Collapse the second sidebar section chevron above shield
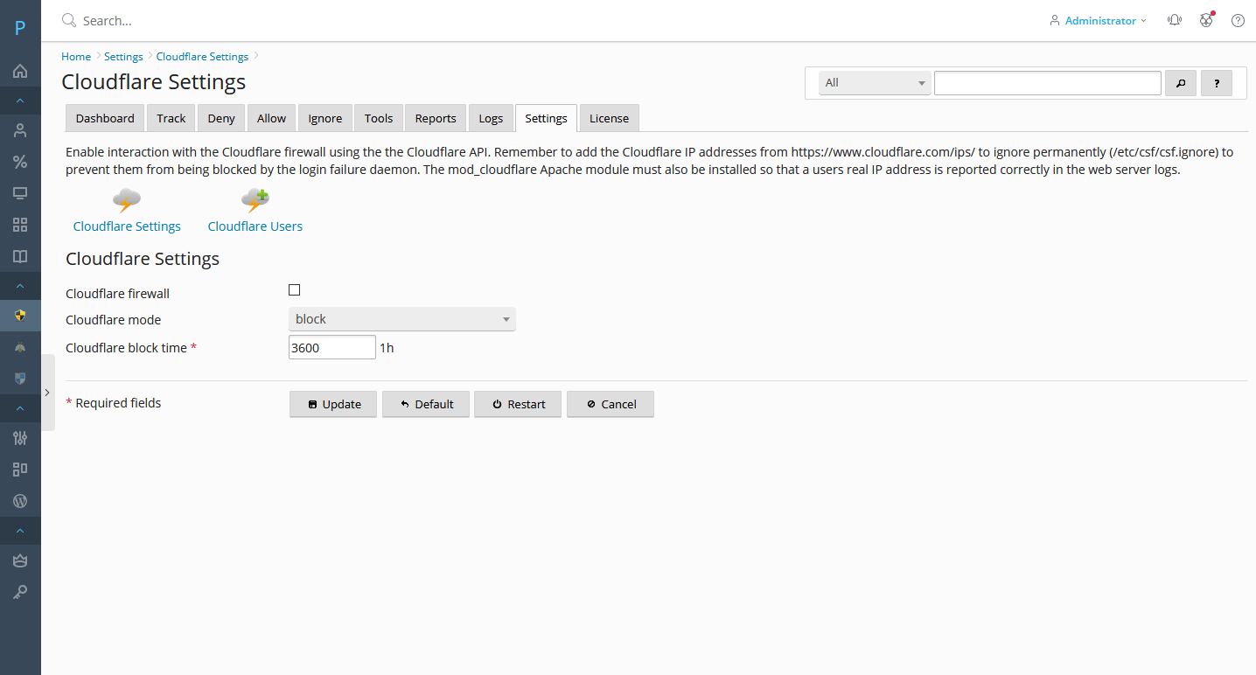This screenshot has height=675, width=1256. point(20,286)
